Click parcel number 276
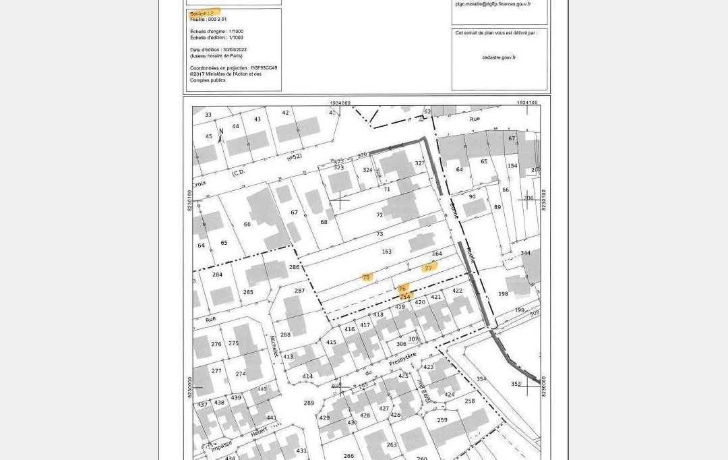The height and width of the screenshot is (460, 728). (216, 344)
